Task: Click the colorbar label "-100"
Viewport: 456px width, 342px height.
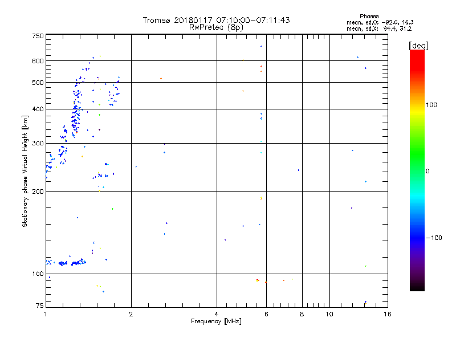Action: pyautogui.click(x=434, y=238)
